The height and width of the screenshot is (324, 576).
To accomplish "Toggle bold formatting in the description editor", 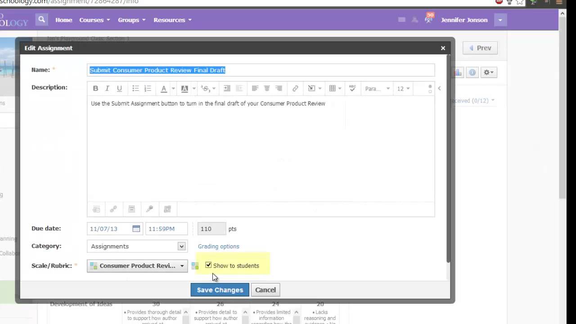I will [x=95, y=89].
